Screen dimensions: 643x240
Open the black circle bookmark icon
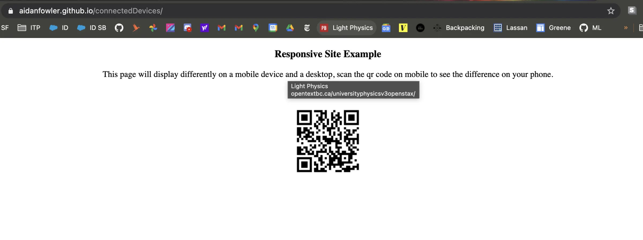pos(420,28)
